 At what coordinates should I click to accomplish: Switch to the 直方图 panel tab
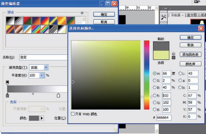(192, 15)
